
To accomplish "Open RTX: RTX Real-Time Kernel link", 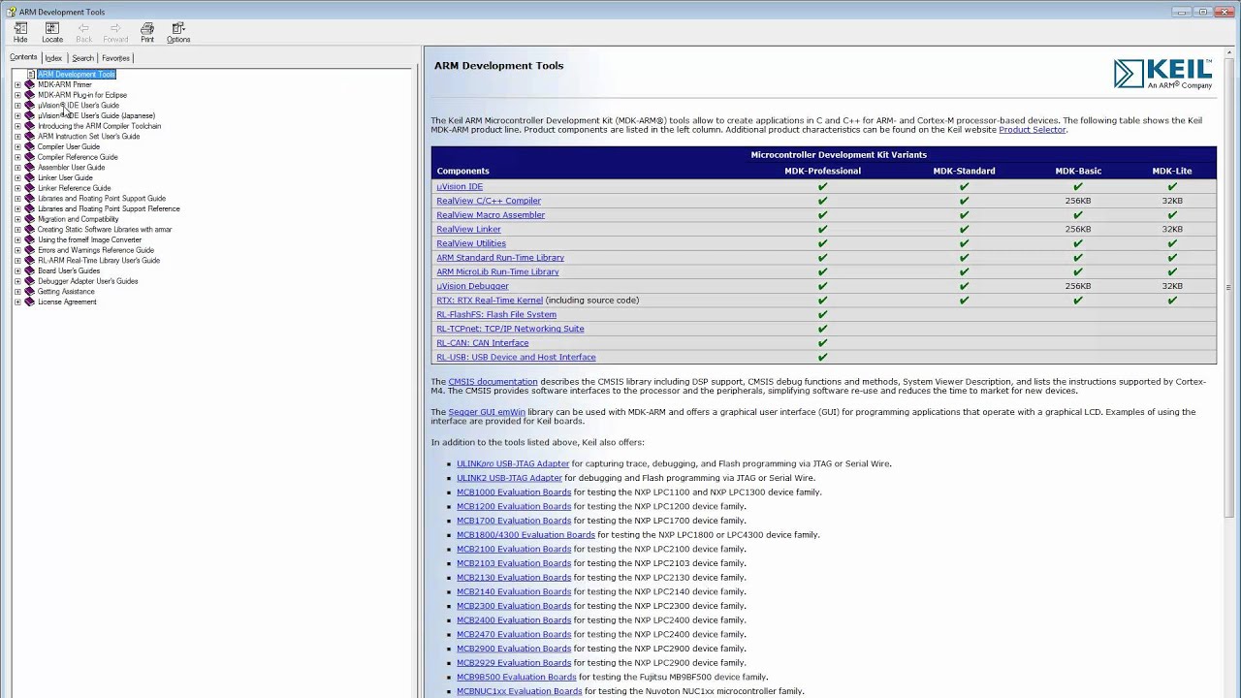I will click(490, 301).
